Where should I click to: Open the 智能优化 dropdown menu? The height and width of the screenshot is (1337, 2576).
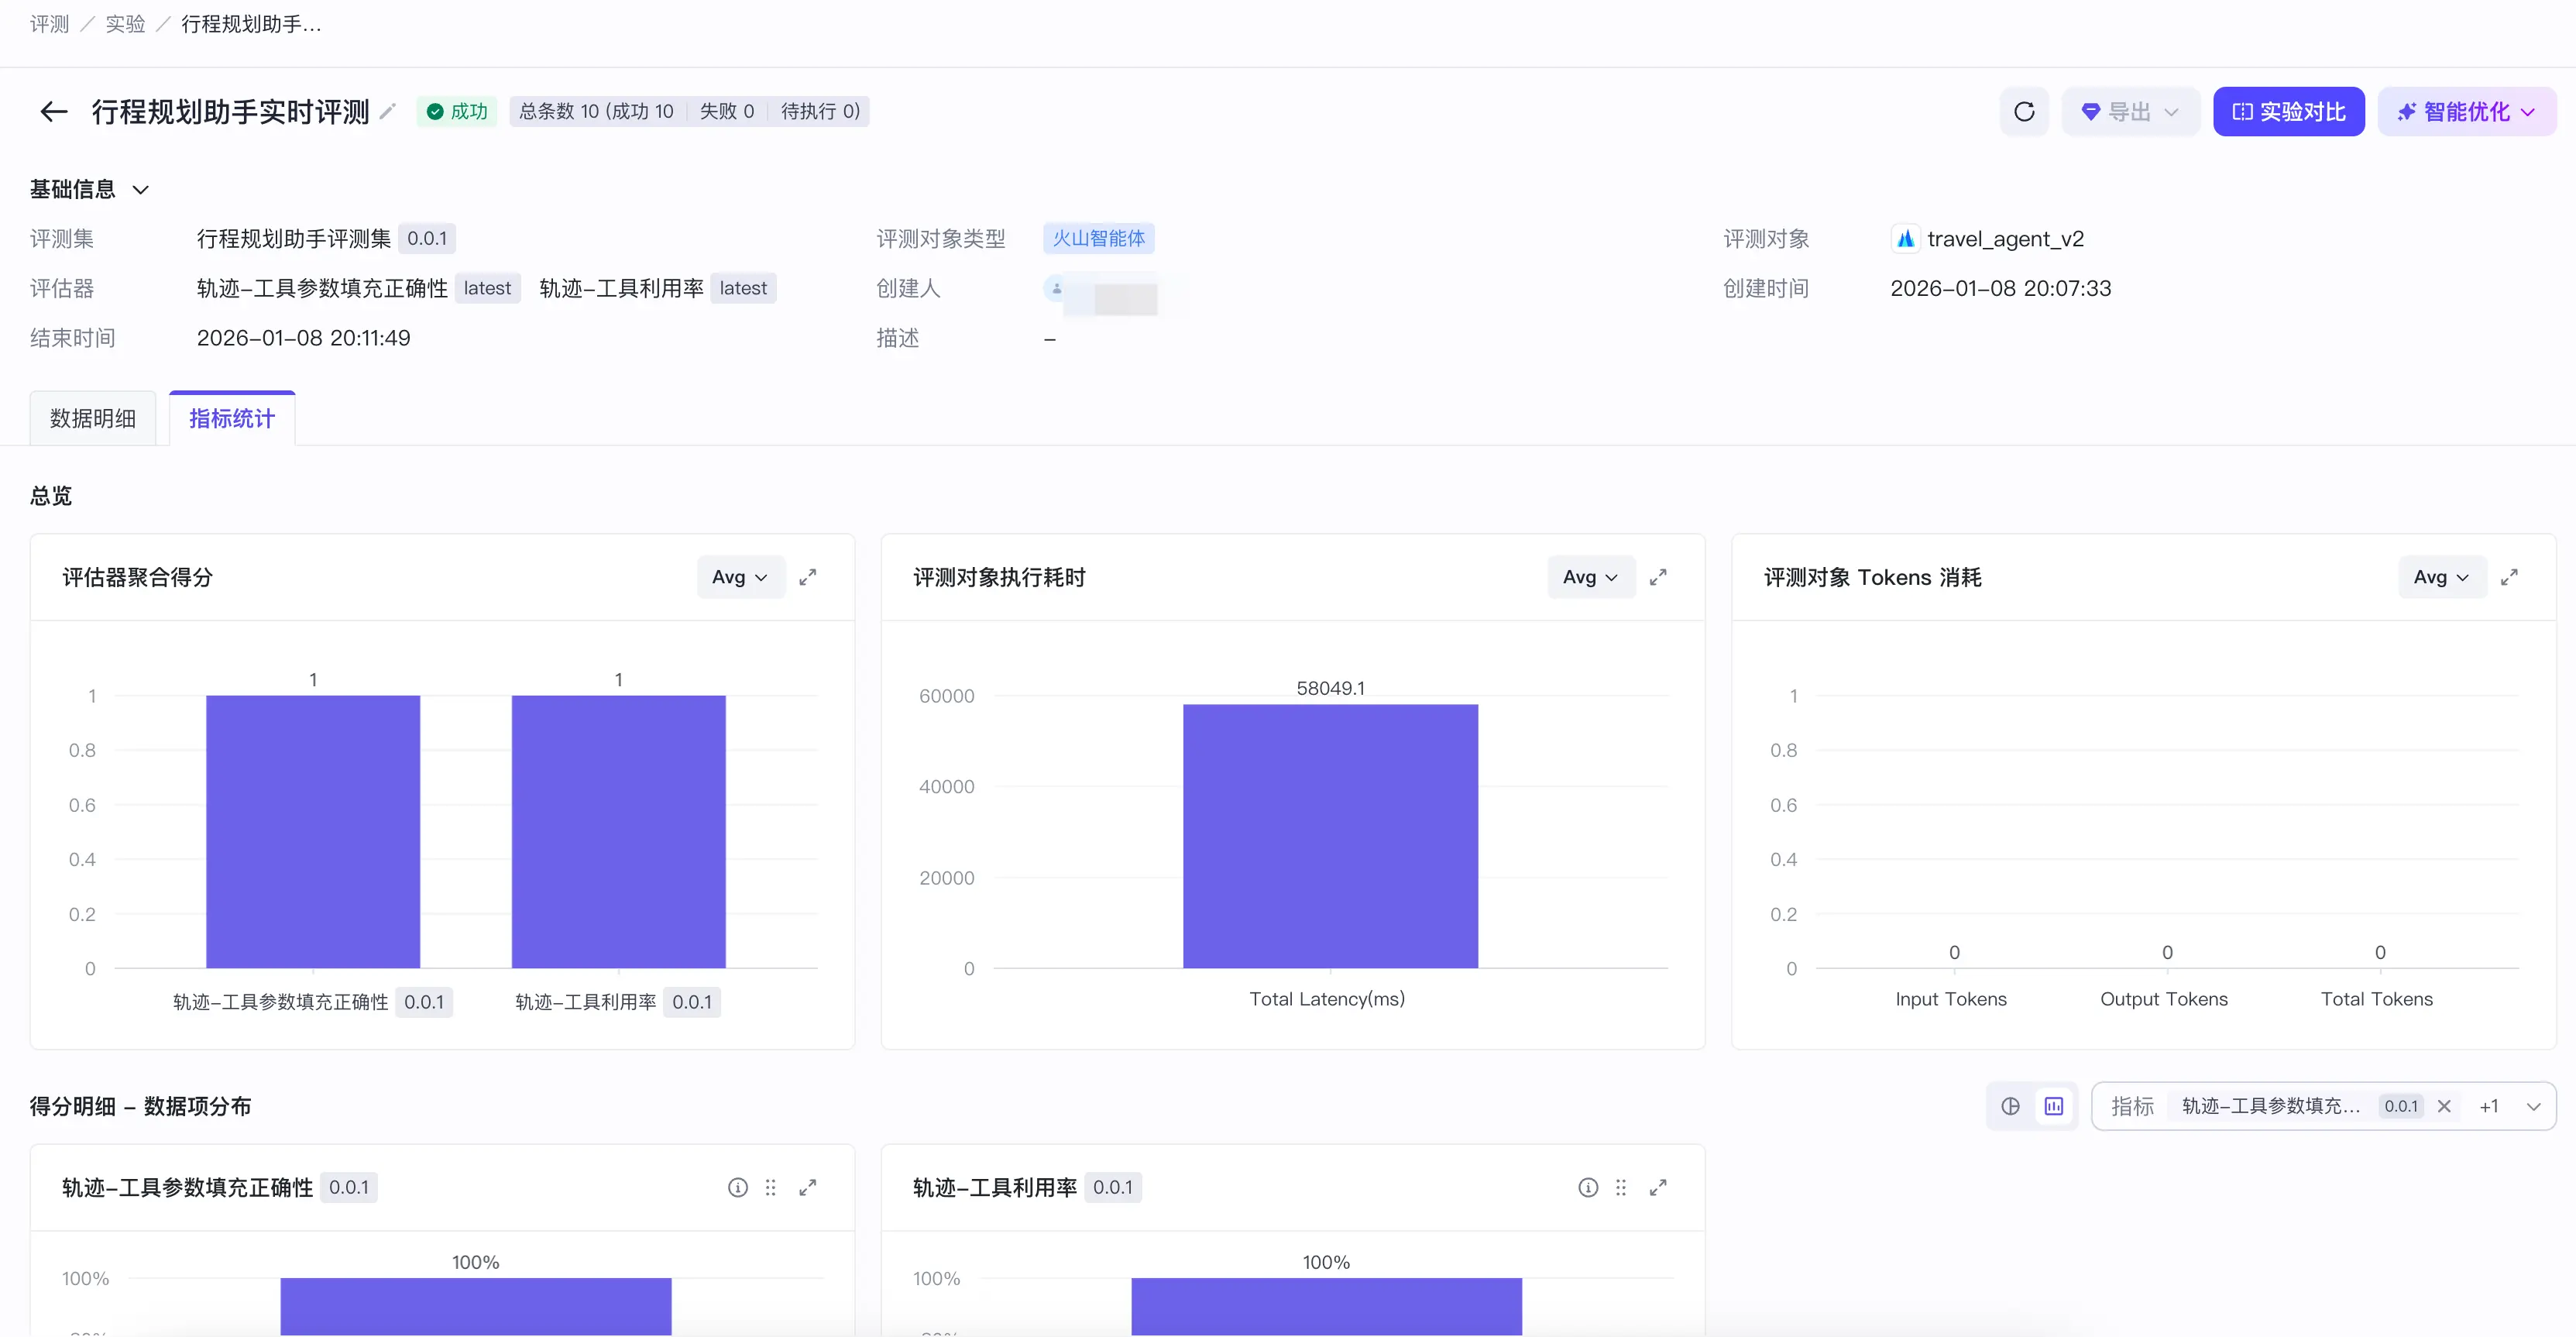coord(2467,111)
